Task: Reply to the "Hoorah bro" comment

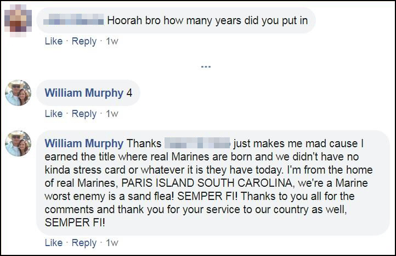Action: (84, 41)
